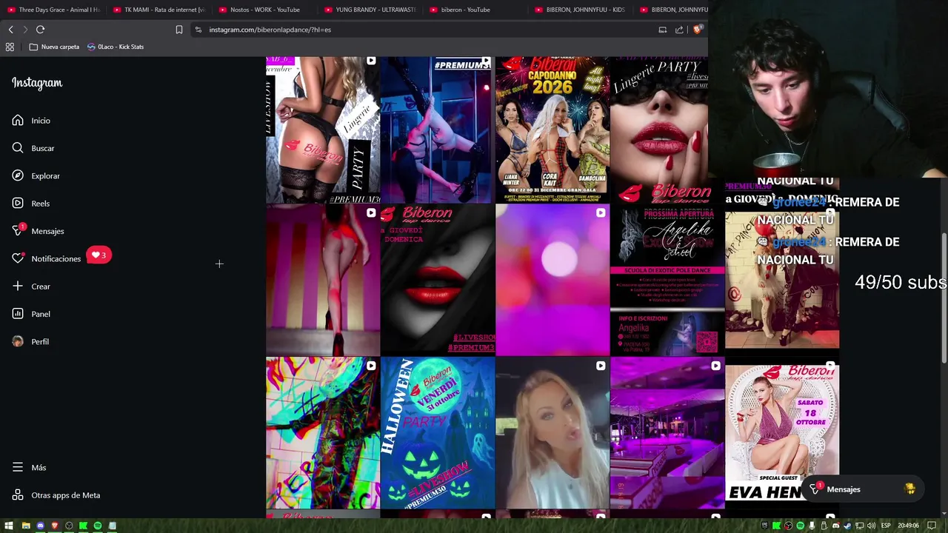948x533 pixels.
Task: Open Más hamburger menu
Action: click(18, 467)
